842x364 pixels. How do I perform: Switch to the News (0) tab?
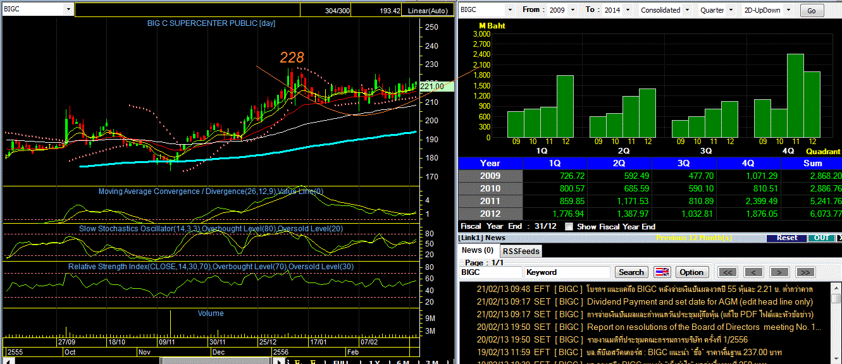click(478, 250)
